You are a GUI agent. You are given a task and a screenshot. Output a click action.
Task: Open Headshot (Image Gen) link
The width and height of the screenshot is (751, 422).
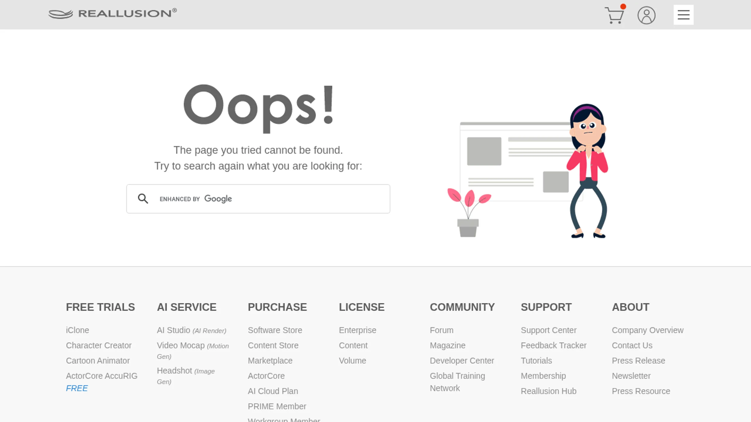click(x=186, y=376)
